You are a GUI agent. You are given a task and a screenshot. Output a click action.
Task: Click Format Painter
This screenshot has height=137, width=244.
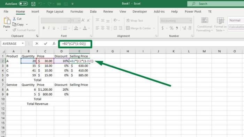[x=24, y=30]
